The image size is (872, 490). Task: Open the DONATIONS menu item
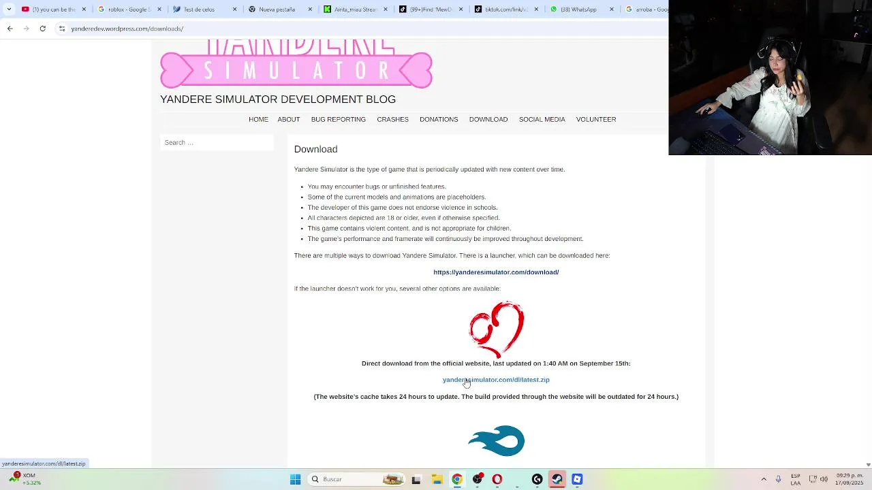point(439,119)
